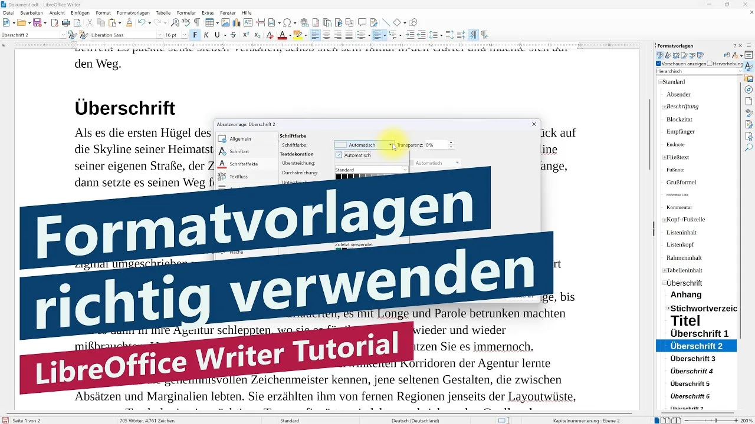Screen dimensions: 755x424
Task: Open the Bearbeiten menu
Action: coord(32,12)
